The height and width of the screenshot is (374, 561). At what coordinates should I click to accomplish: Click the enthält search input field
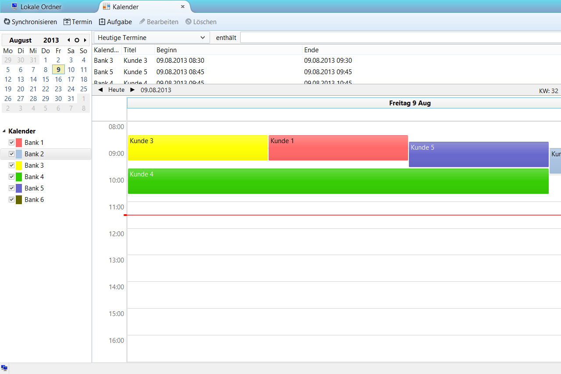tap(401, 37)
